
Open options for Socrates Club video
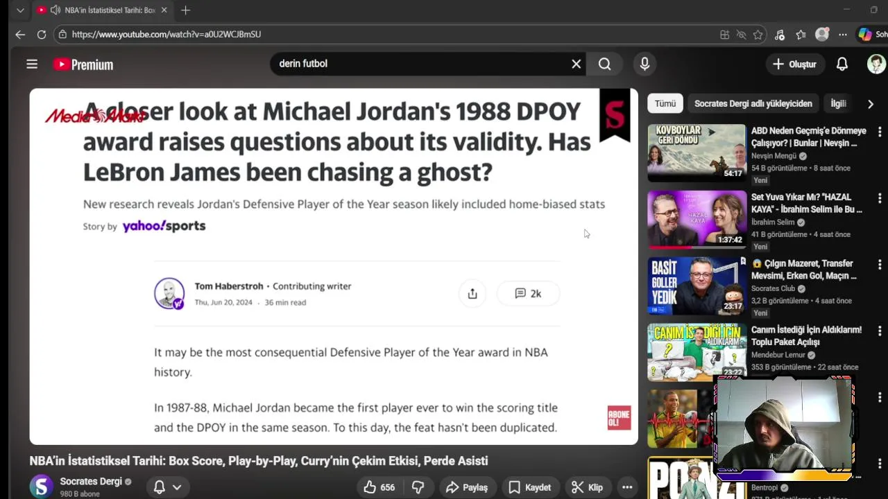point(879,265)
